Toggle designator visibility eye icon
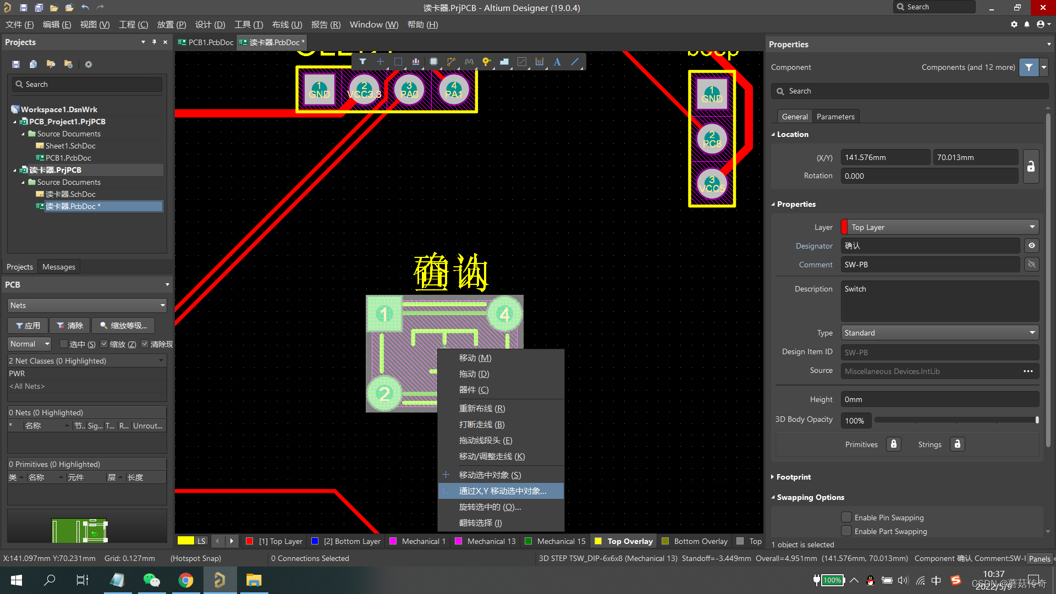The image size is (1056, 594). 1032,246
